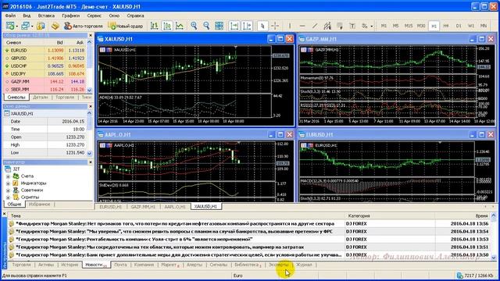Select EURUSD row in Market Watch
This screenshot has width=500, height=281.
pyautogui.click(x=45, y=50)
